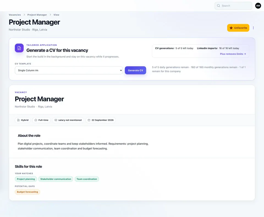
Task: Click the Full-time badge
Action: [x=42, y=120]
